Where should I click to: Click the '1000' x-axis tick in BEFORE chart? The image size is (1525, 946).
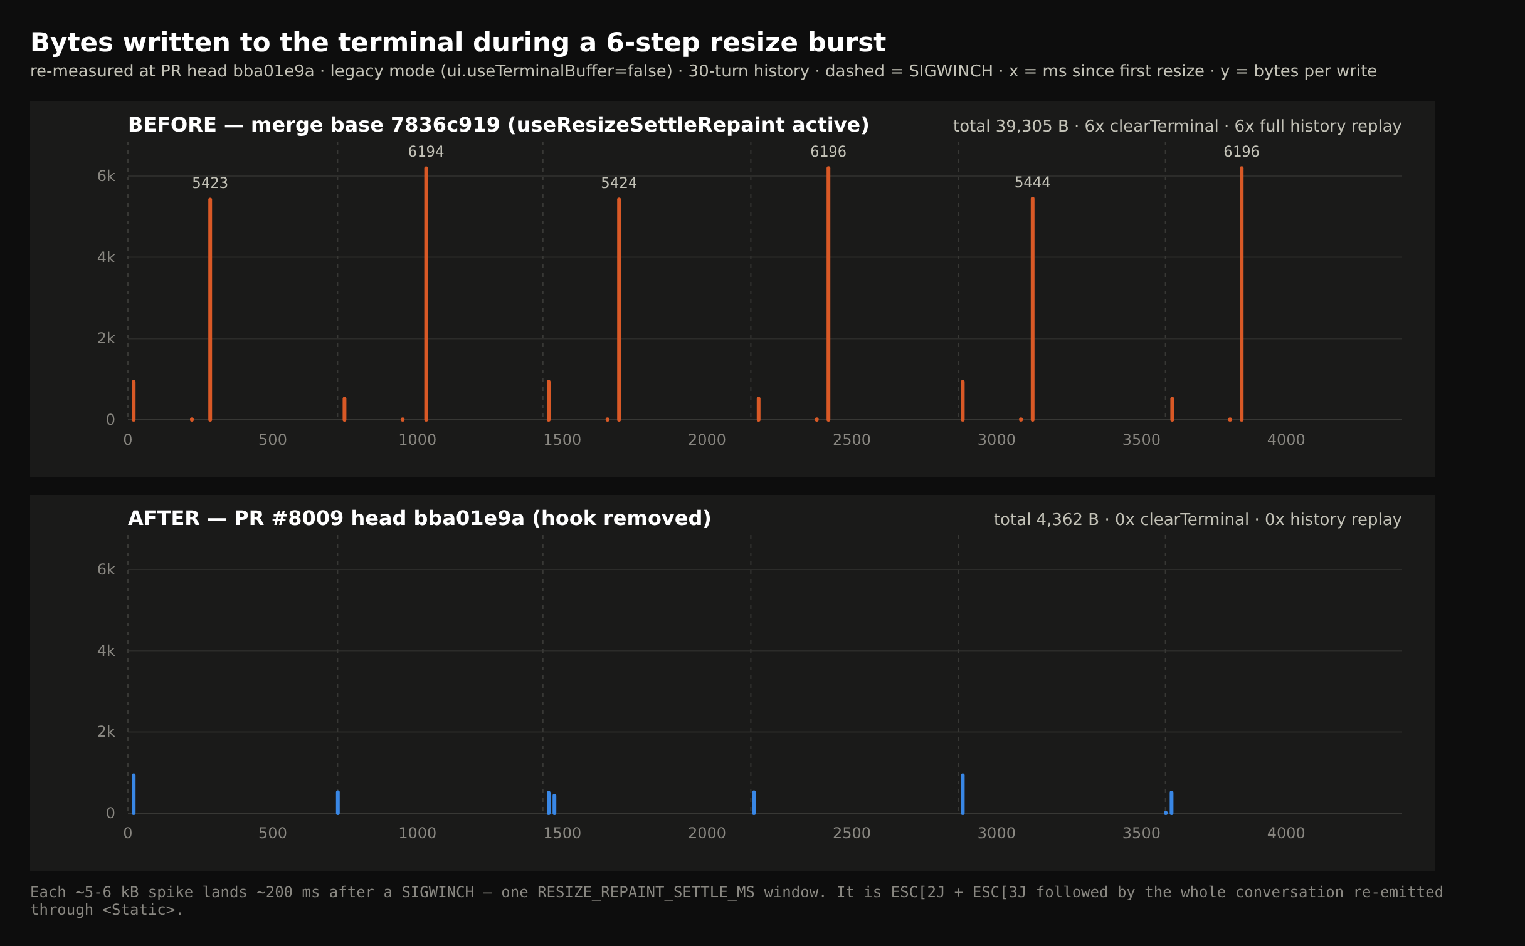tap(418, 440)
